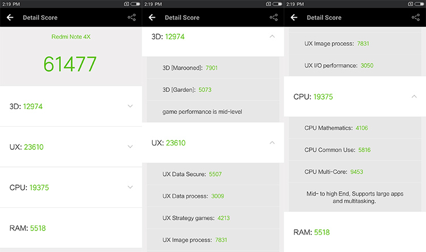Collapse the CPU section on the right screen
This screenshot has height=252, width=426.
click(x=414, y=96)
